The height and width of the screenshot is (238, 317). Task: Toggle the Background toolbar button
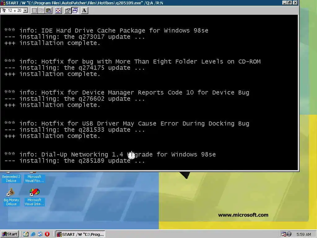tap(75, 11)
